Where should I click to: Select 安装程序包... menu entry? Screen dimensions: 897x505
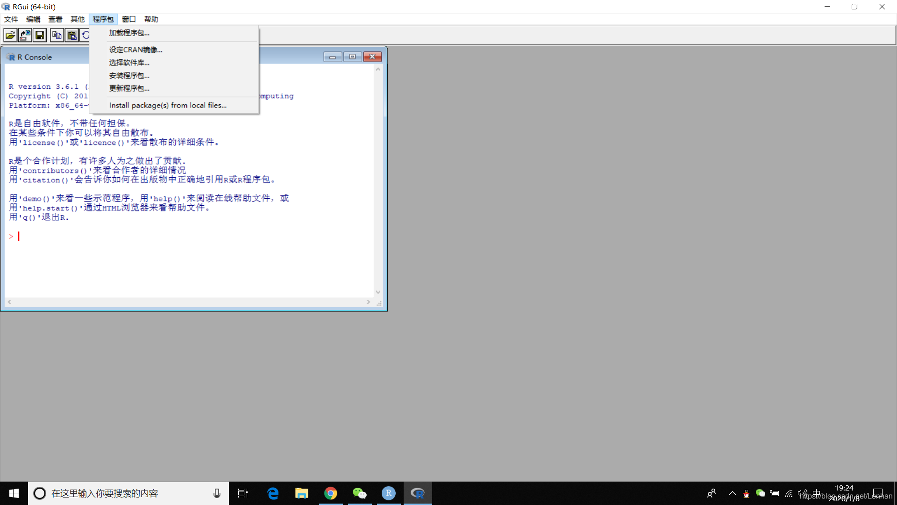click(129, 75)
